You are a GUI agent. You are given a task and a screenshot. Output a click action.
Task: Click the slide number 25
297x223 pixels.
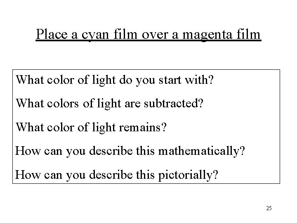pos(269,208)
